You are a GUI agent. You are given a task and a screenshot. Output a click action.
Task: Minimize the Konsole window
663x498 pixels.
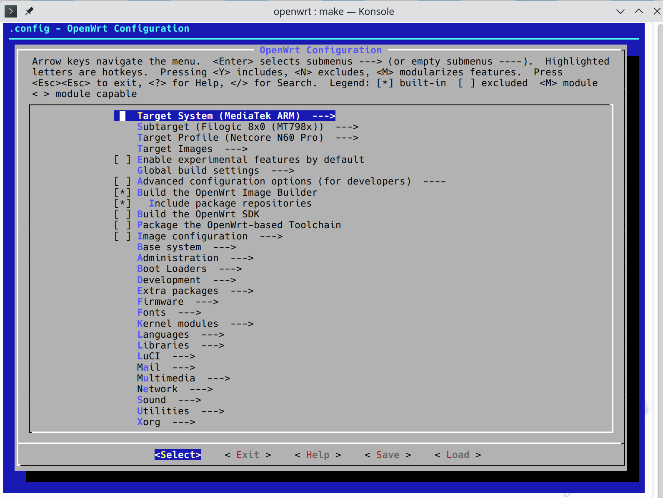(x=620, y=11)
